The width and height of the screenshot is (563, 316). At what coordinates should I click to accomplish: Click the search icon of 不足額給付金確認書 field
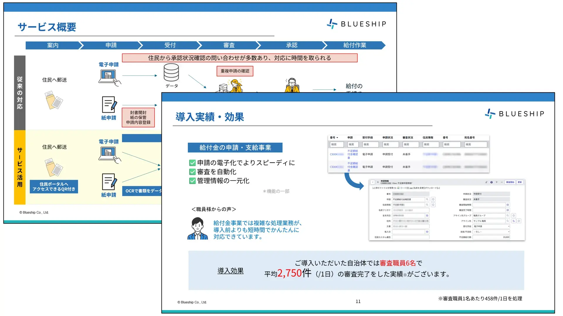(x=427, y=199)
